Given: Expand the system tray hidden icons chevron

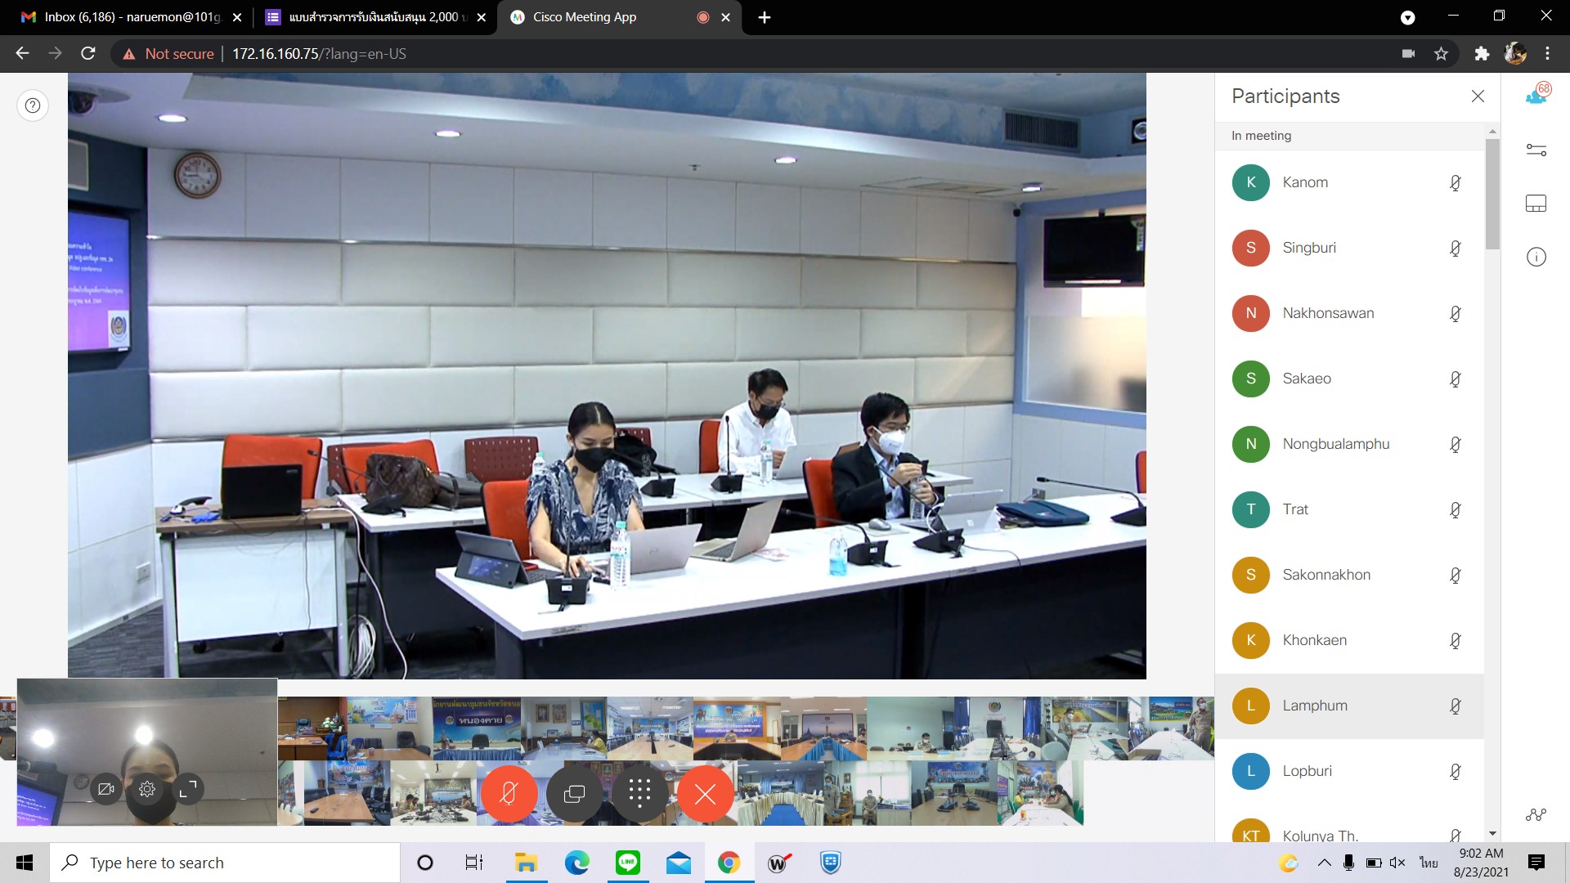Looking at the screenshot, I should coord(1324,863).
